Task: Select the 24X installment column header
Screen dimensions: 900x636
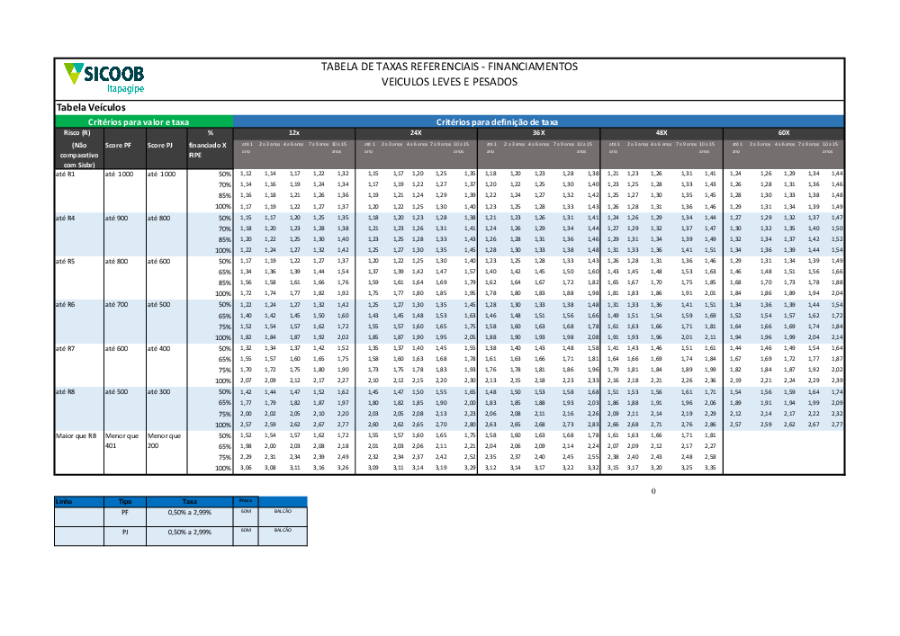Action: pyautogui.click(x=416, y=132)
